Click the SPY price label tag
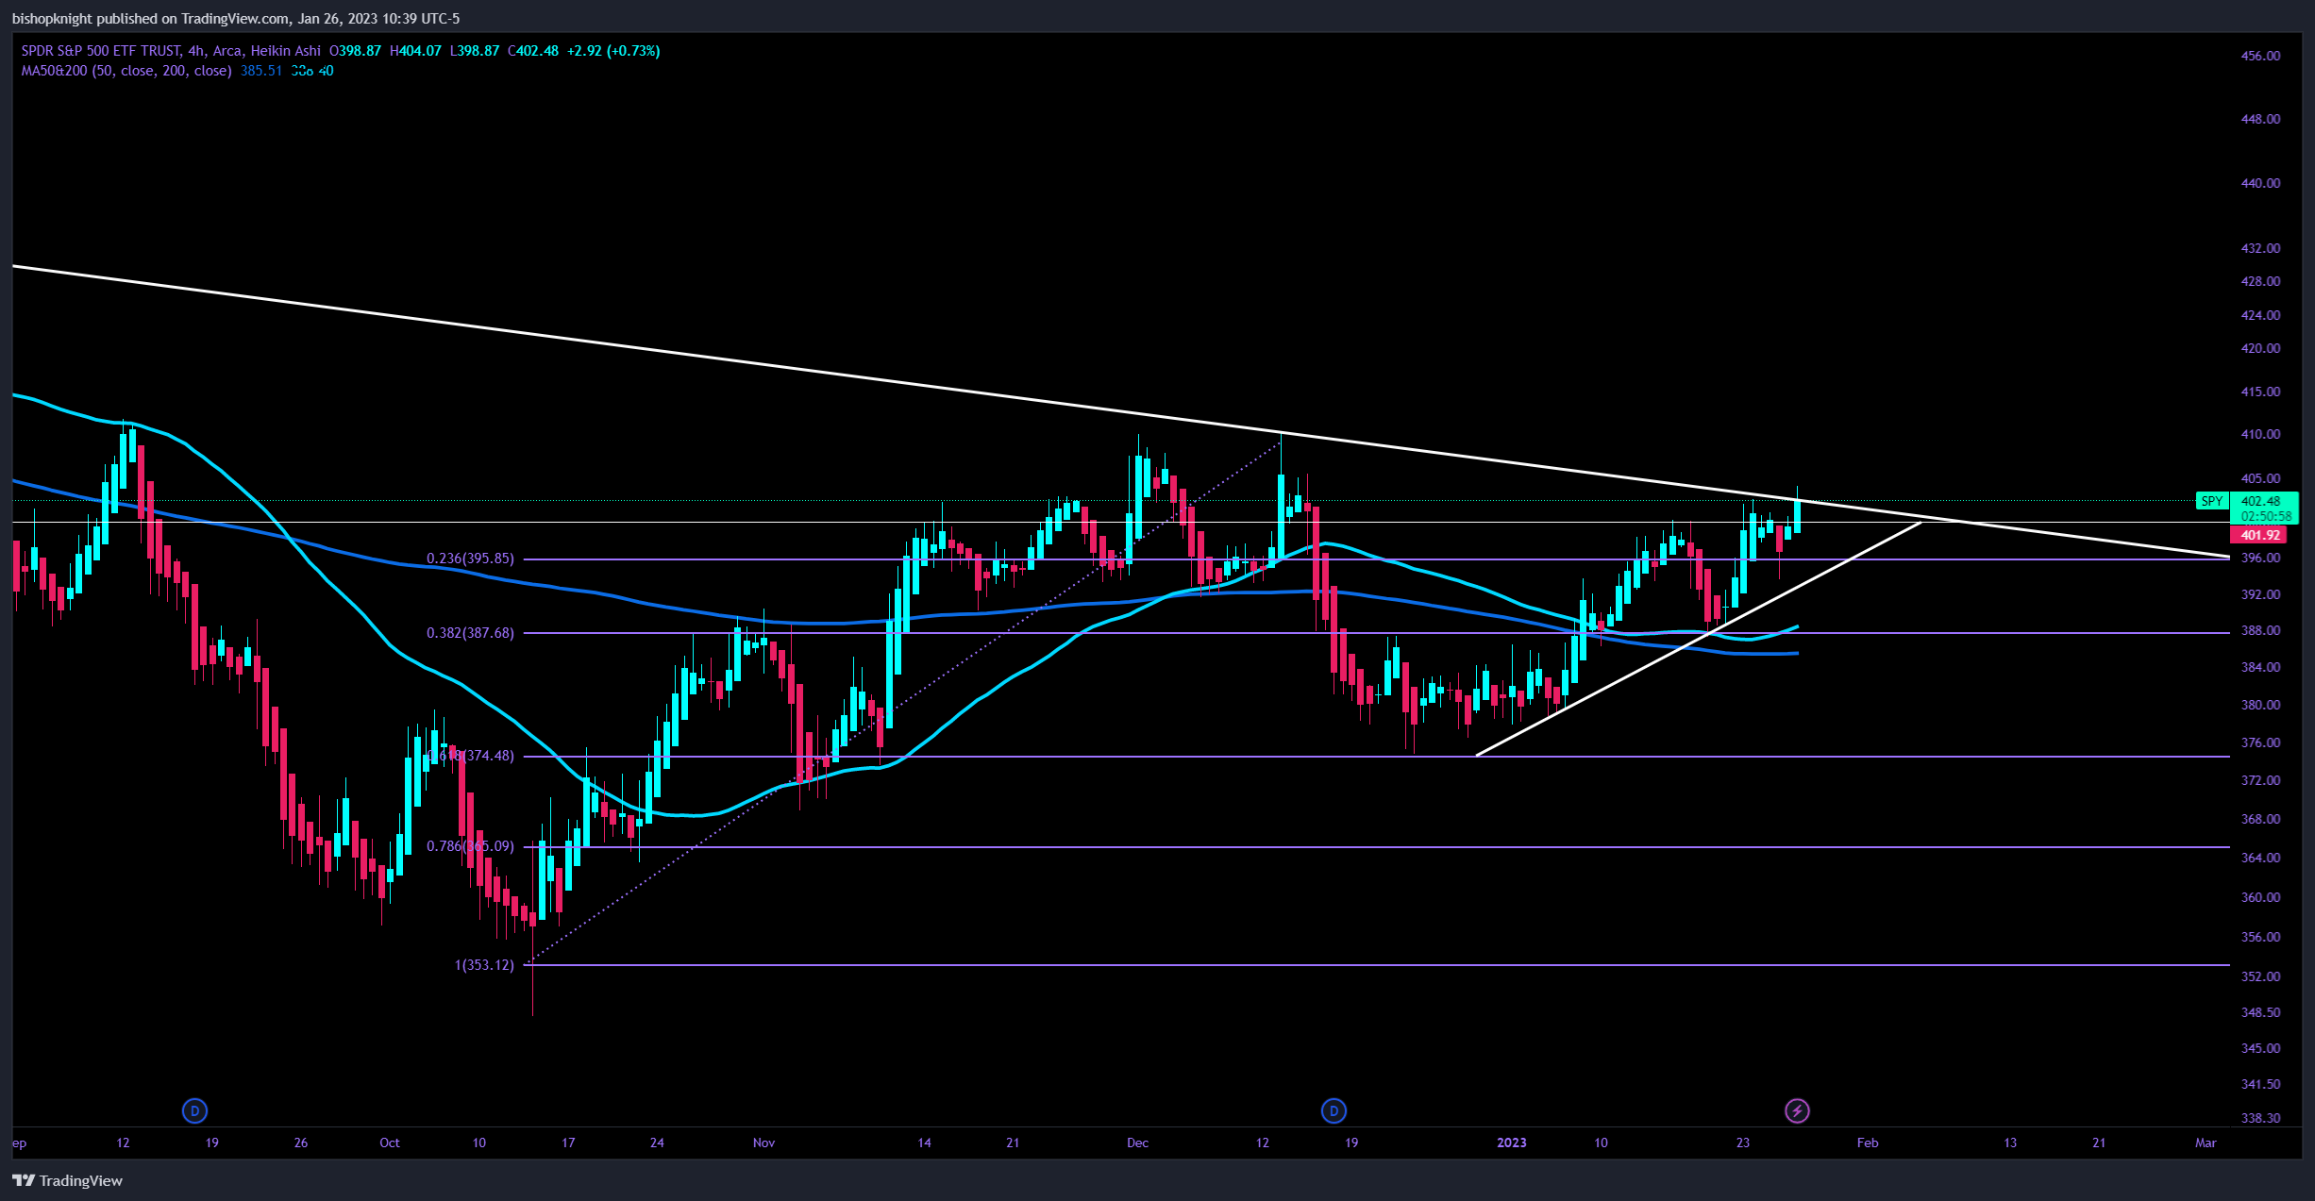Screen dimensions: 2315x1201 coord(2212,501)
